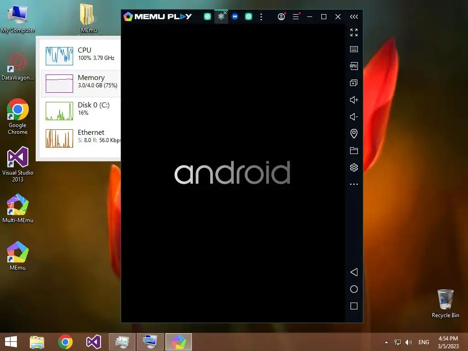Select the Memory row in Task Manager
Image resolution: width=468 pixels, height=351 pixels.
pyautogui.click(x=81, y=83)
